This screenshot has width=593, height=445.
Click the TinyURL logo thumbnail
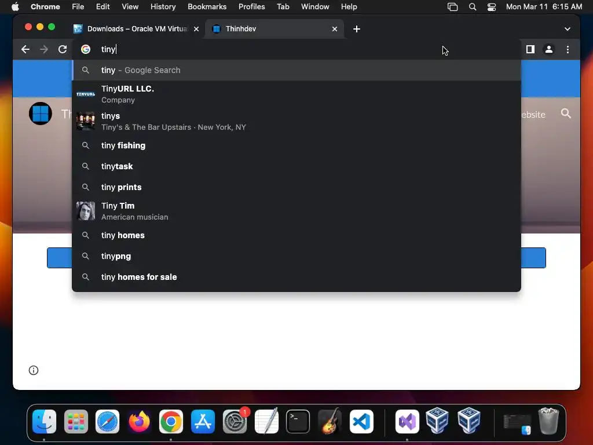tap(86, 94)
